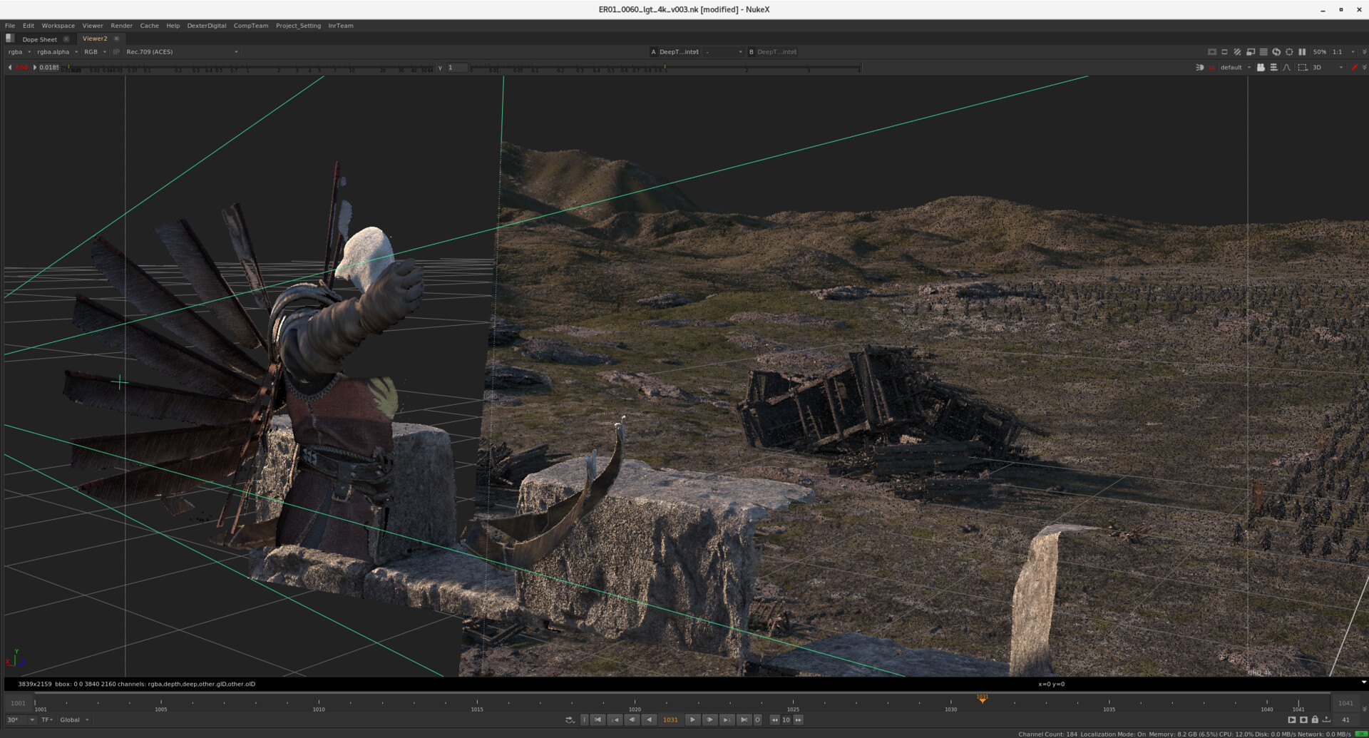
Task: Open the Render menu
Action: (121, 26)
